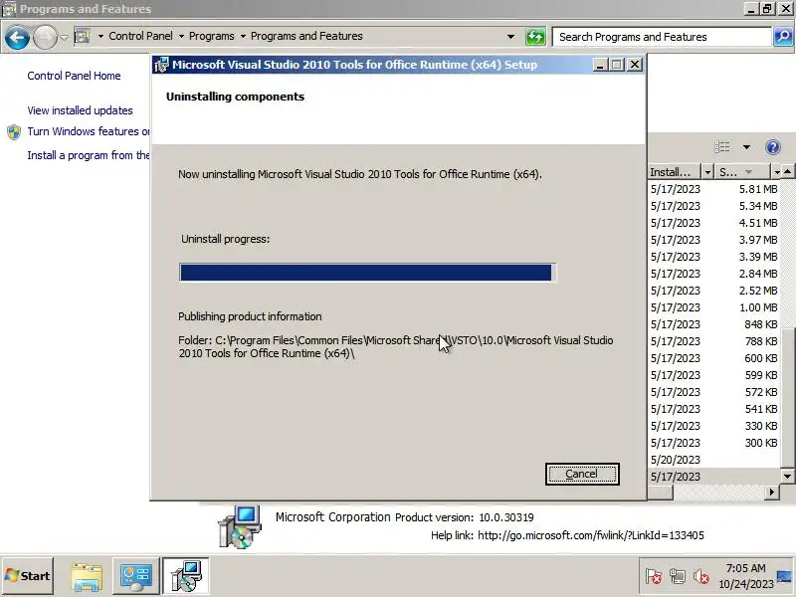Select the row with size 4.51 MB

[x=713, y=223]
